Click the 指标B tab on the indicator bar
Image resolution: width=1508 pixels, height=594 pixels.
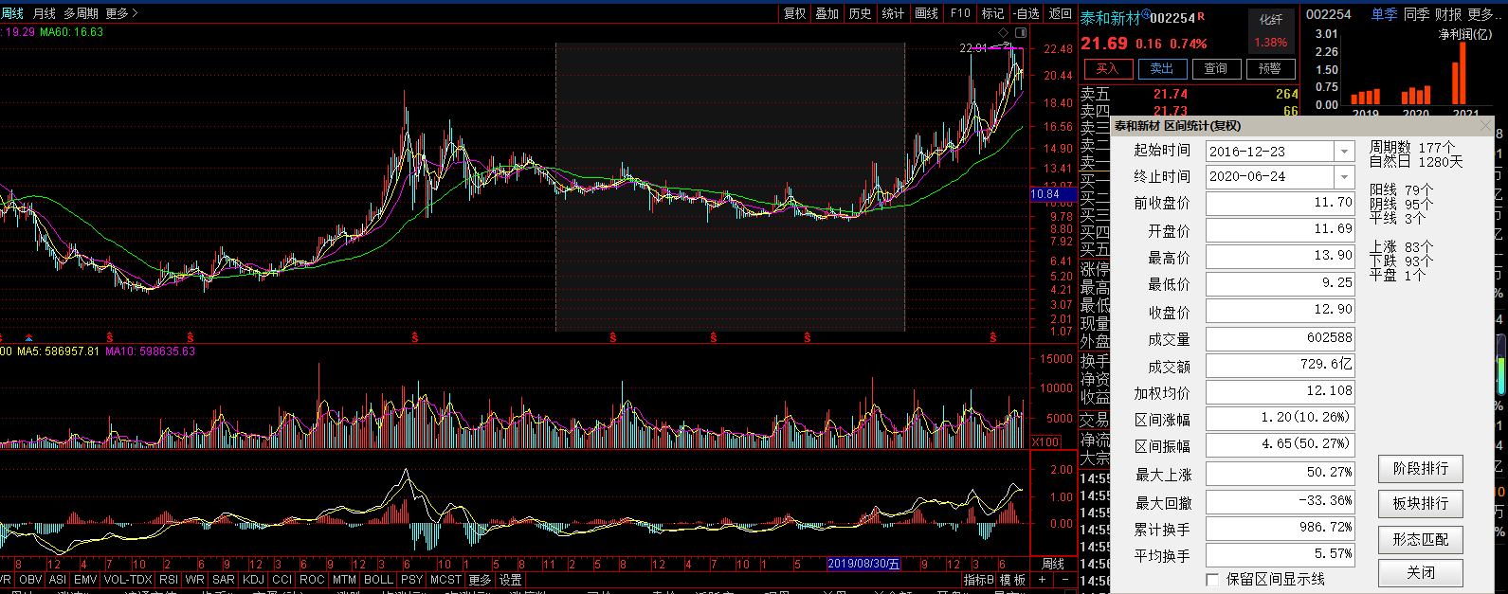coord(979,580)
